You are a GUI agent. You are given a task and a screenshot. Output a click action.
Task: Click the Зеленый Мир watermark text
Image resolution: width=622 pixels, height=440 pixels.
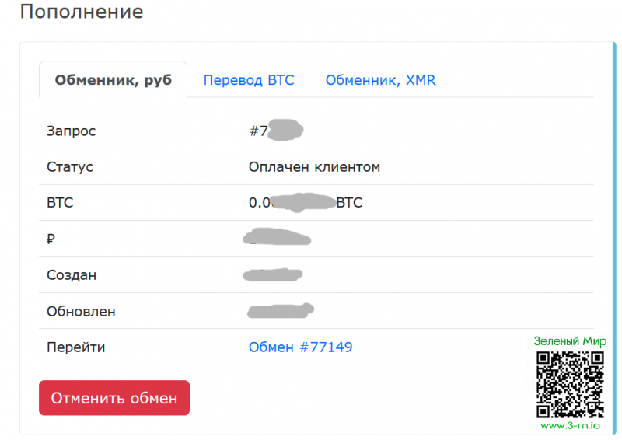coord(570,341)
